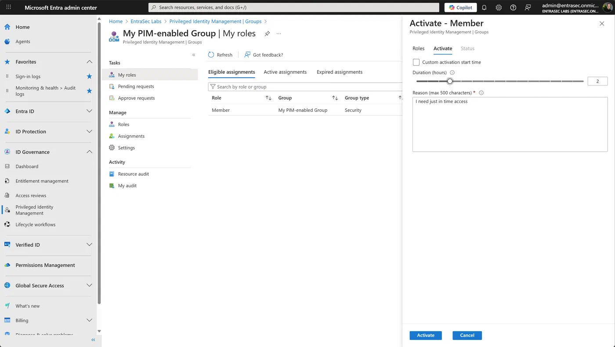
Task: Show info tooltip for Duration (hours)
Action: (x=452, y=73)
